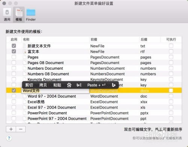Open help with the question mark button
The height and width of the screenshot is (147, 188).
(9, 138)
